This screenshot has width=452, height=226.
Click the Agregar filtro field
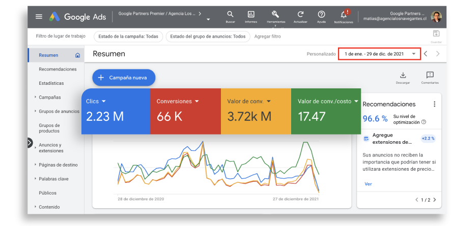point(268,37)
